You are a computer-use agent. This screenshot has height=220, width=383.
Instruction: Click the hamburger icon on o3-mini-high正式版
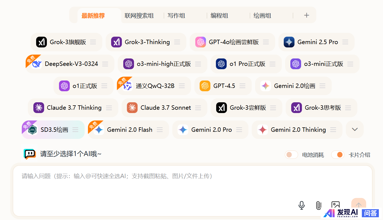click(x=198, y=64)
